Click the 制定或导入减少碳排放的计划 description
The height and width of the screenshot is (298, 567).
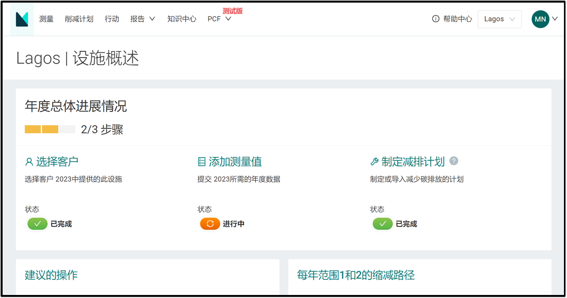[x=417, y=179]
